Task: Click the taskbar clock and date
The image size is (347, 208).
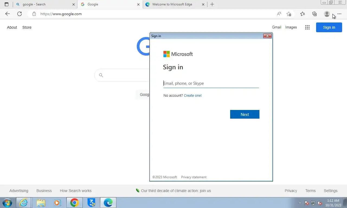Action: (333, 203)
